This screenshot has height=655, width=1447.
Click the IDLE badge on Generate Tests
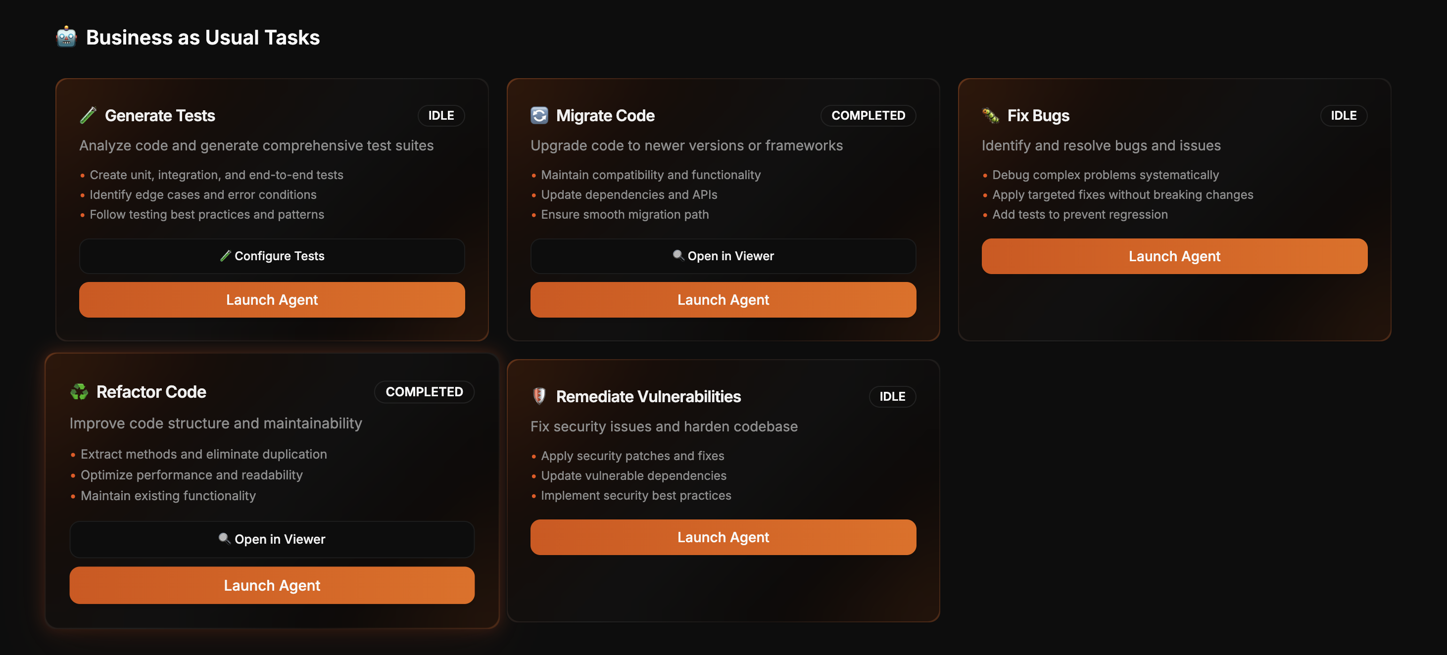tap(441, 115)
